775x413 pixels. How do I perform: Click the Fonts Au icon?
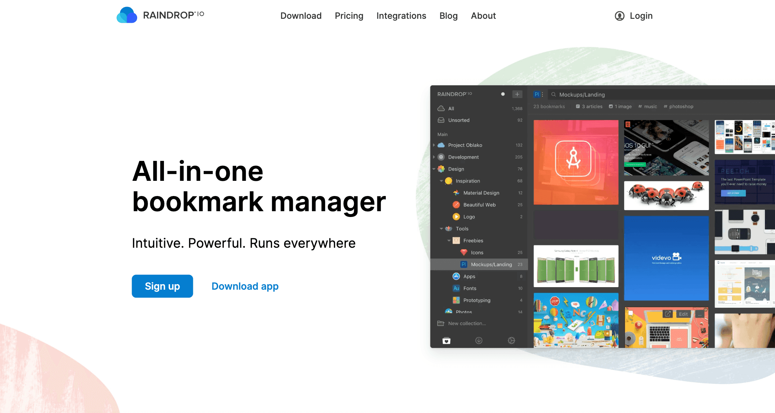[456, 288]
